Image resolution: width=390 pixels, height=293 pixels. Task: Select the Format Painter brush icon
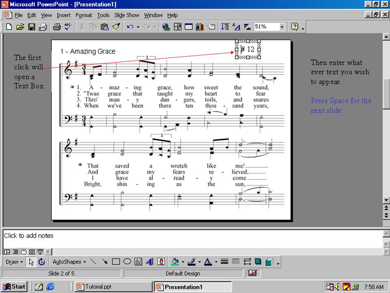116,27
